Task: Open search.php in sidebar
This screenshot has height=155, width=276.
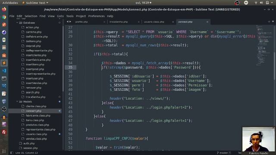Action: coord(33,92)
